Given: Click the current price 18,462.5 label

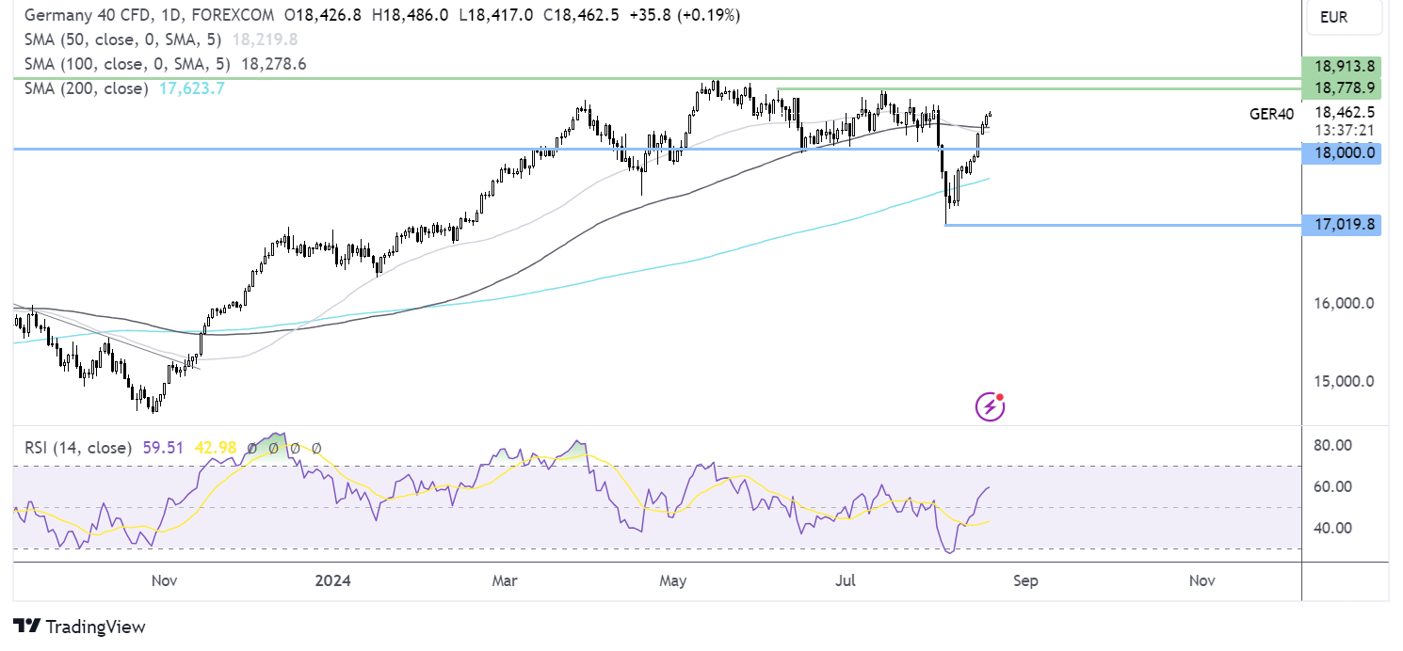Looking at the screenshot, I should [1345, 112].
